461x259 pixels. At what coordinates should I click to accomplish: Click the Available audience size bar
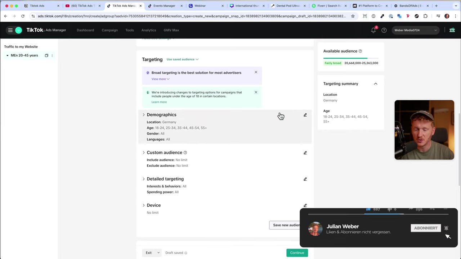351,58
